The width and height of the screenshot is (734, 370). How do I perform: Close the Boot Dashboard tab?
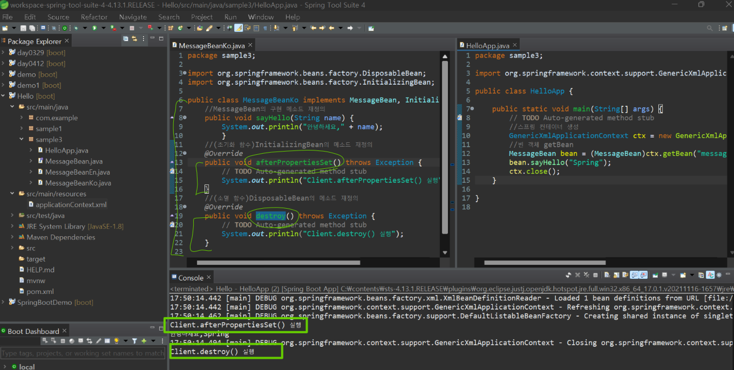[x=65, y=331]
